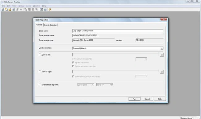Click the Find binoculars toolbar icon
201x119 pixels.
pos(21,10)
